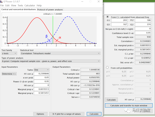Click the Critical z output value 1.6448536

[x=90, y=70]
